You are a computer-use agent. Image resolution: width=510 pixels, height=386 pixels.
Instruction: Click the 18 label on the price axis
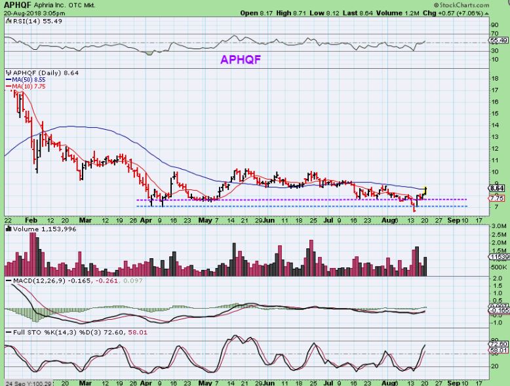[x=495, y=79]
